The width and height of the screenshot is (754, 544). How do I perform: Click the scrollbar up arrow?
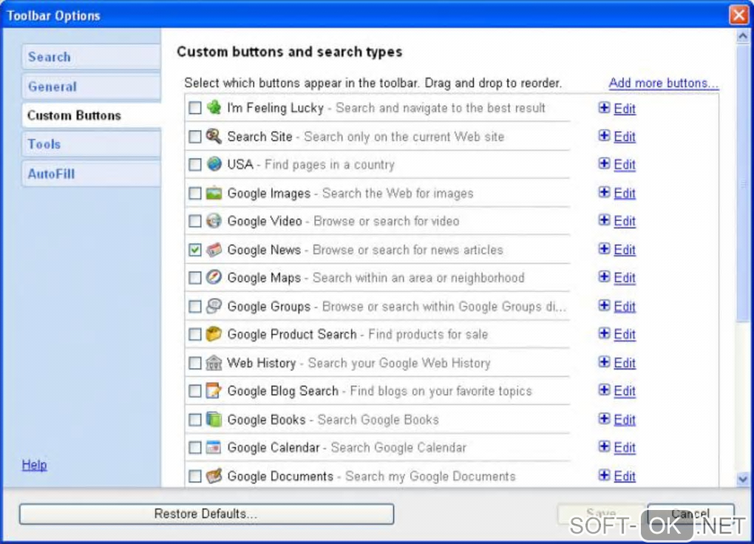pyautogui.click(x=743, y=36)
